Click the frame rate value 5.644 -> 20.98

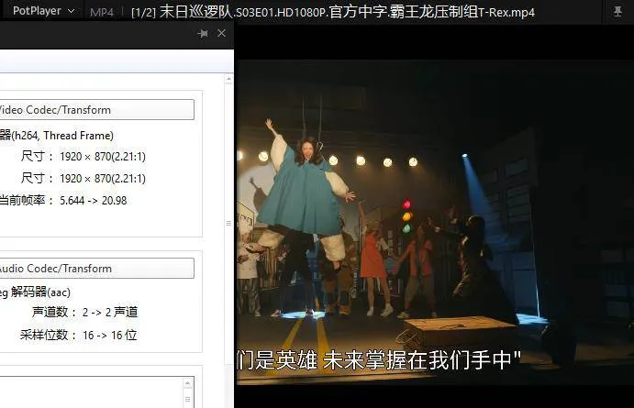pyautogui.click(x=93, y=201)
